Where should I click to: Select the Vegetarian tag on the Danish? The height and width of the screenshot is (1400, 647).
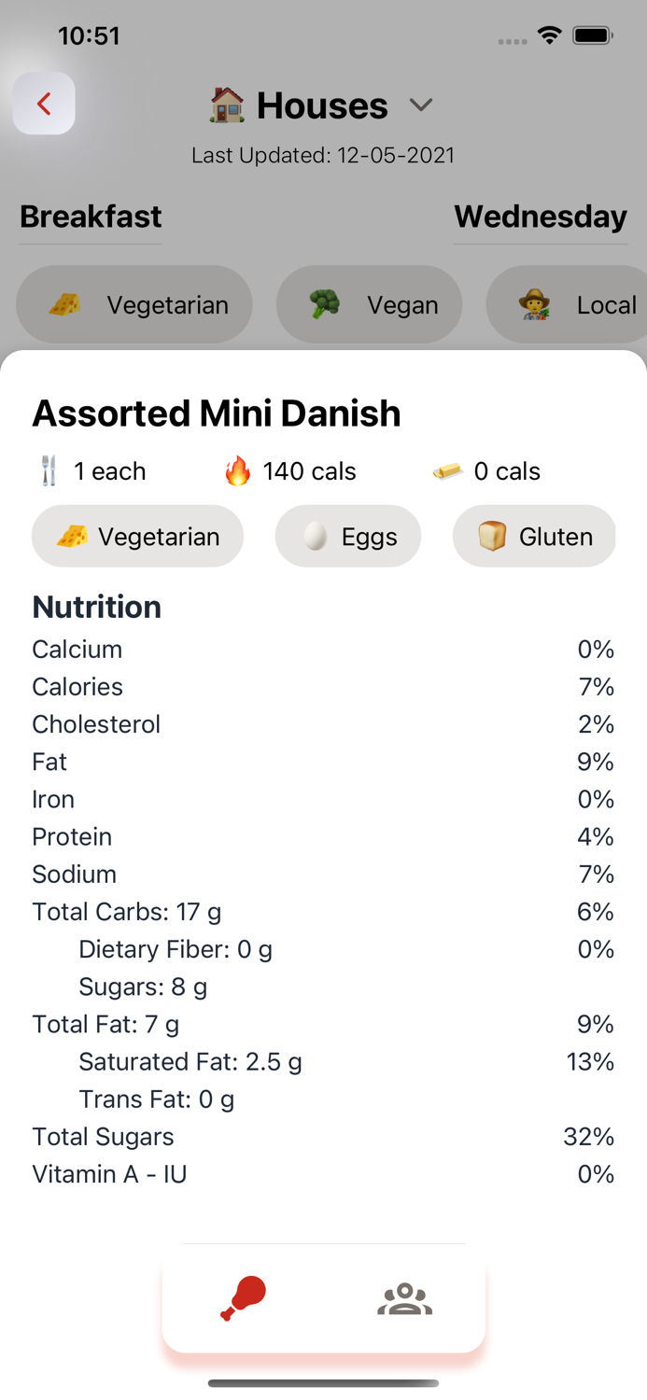(137, 537)
